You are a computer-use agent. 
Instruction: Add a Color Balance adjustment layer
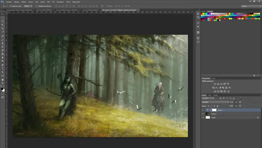pos(216,88)
